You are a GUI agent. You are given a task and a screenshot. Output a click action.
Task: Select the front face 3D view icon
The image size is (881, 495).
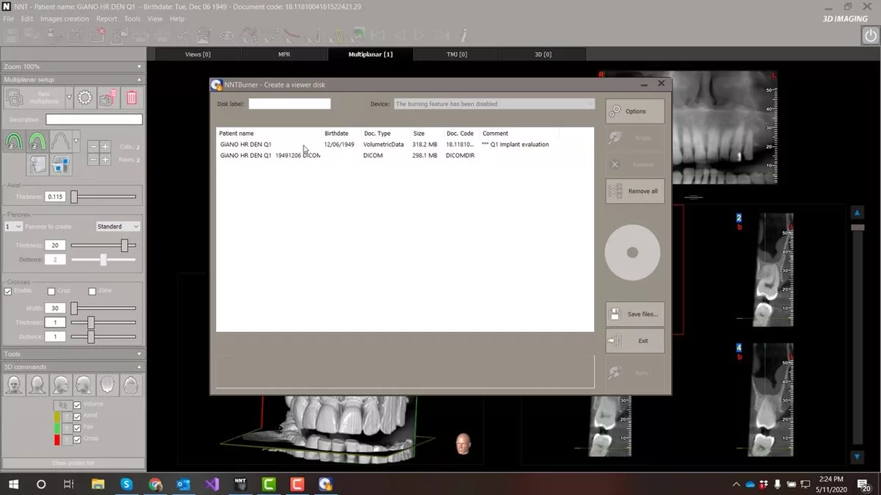(x=14, y=384)
